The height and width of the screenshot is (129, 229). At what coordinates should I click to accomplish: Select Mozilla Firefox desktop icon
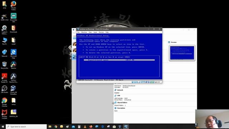coord(14,6)
